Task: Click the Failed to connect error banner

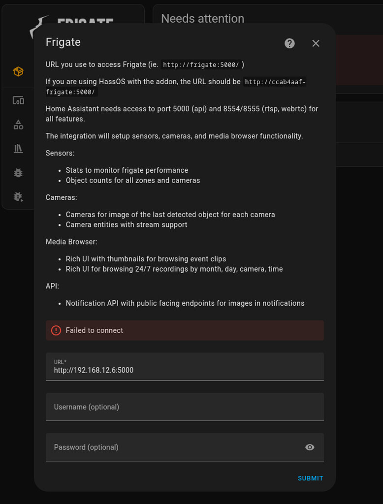Action: 185,330
